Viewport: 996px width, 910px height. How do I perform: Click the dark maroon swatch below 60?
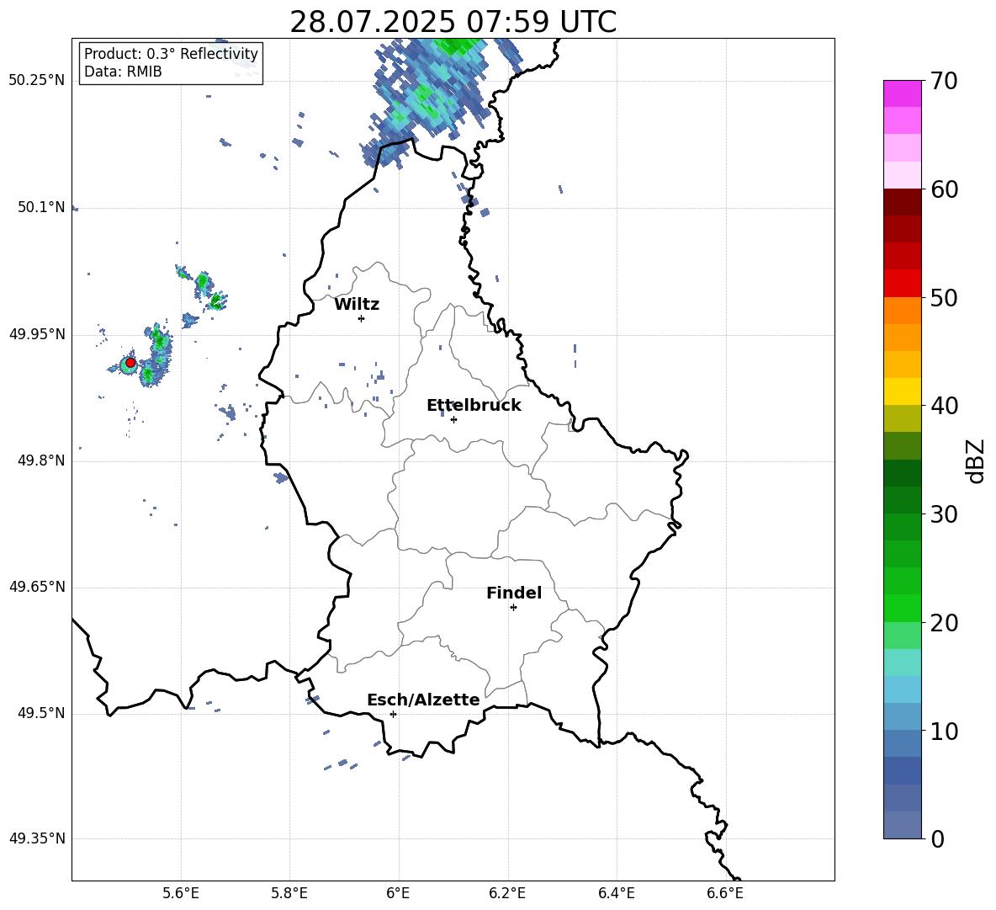903,202
